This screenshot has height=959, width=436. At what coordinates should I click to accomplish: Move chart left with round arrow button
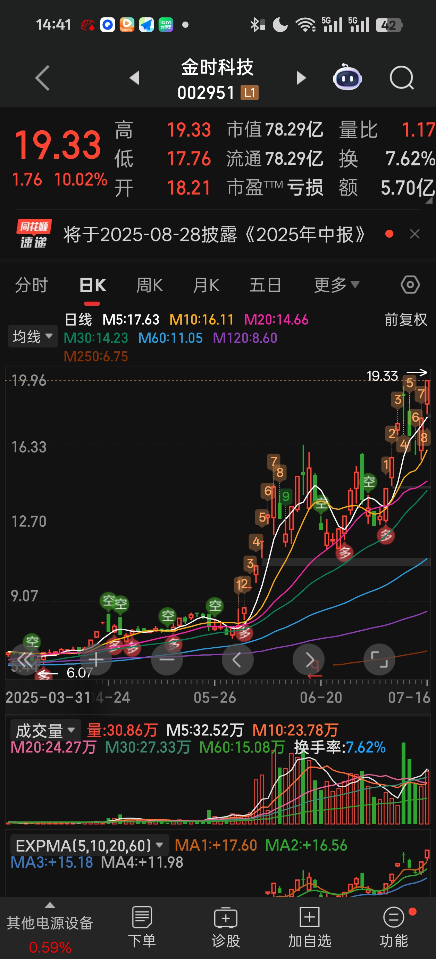(237, 660)
